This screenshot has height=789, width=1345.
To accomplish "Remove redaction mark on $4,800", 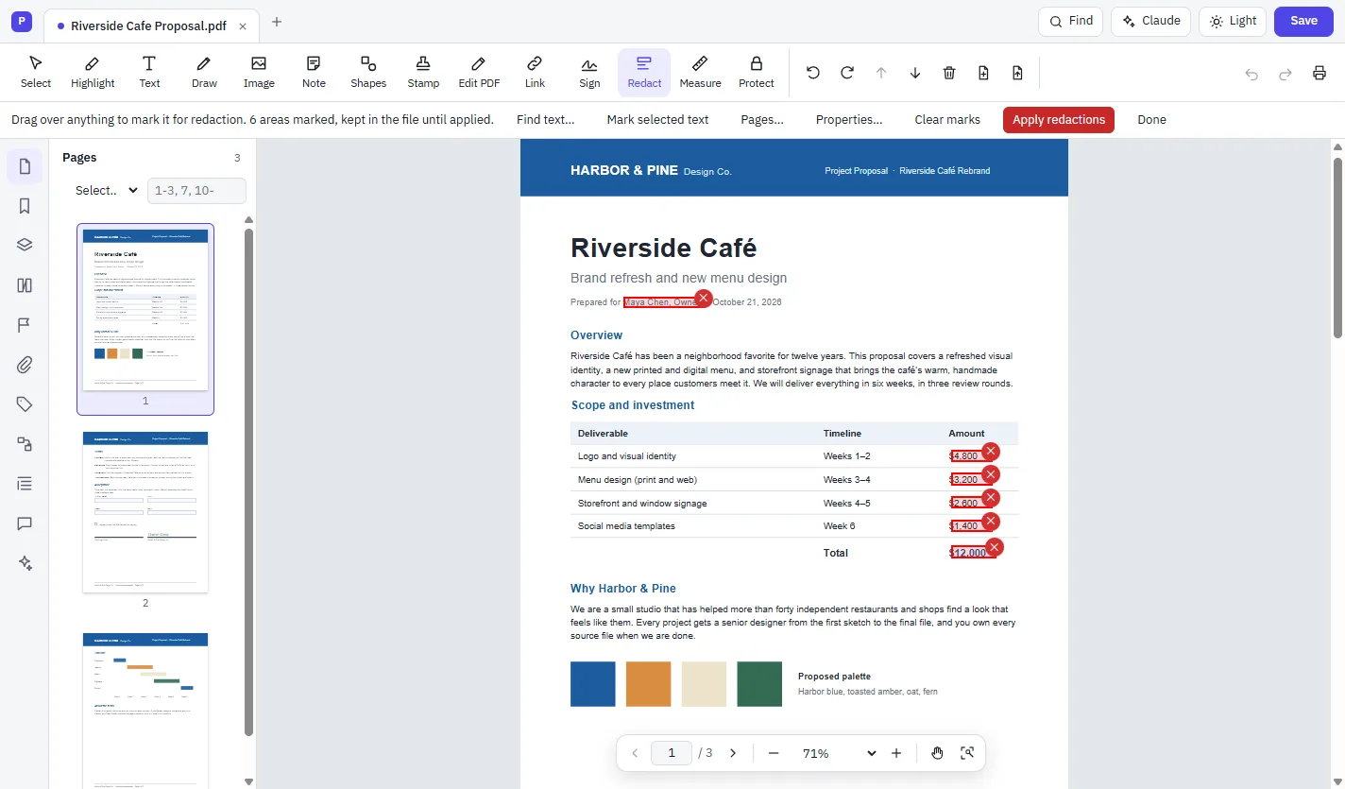I will (991, 452).
